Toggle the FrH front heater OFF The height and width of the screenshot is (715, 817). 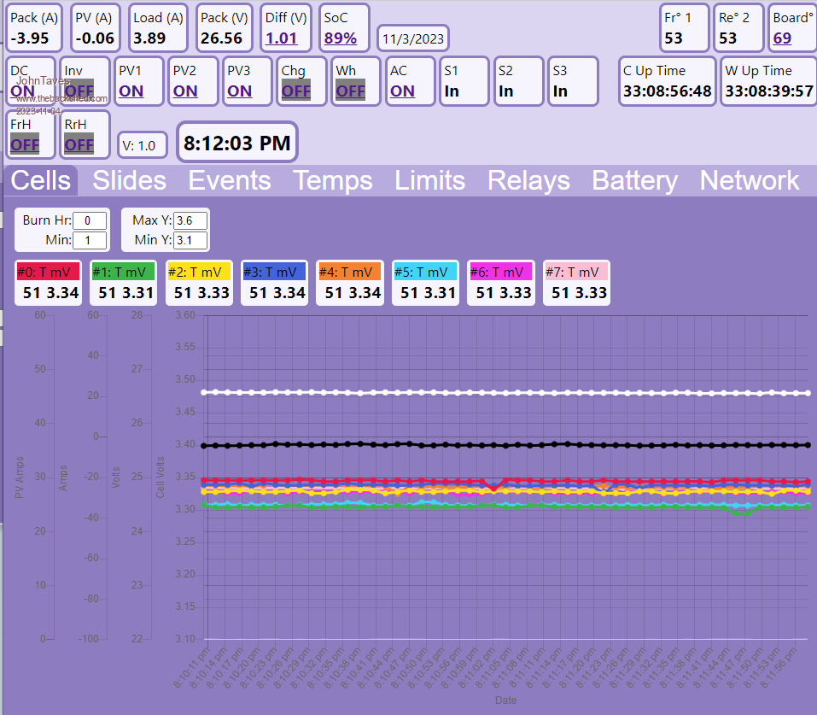[25, 144]
